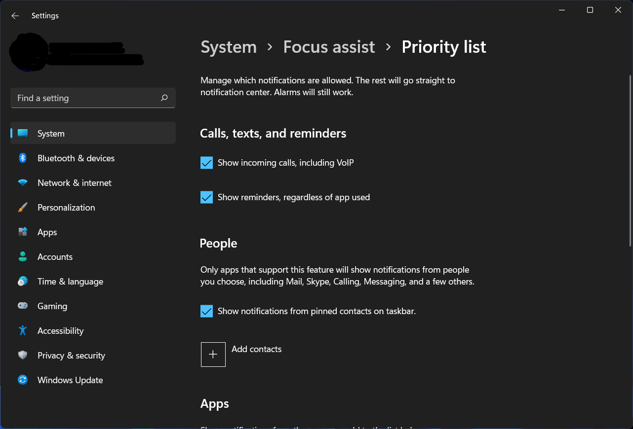This screenshot has height=429, width=633.
Task: Uncheck notifications from pinned contacts on taskbar
Action: click(206, 311)
